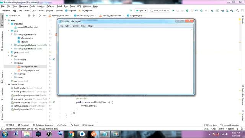Viewport: 245px width, 138px height.
Task: Click the Profiler tool window button
Action: click(62, 125)
